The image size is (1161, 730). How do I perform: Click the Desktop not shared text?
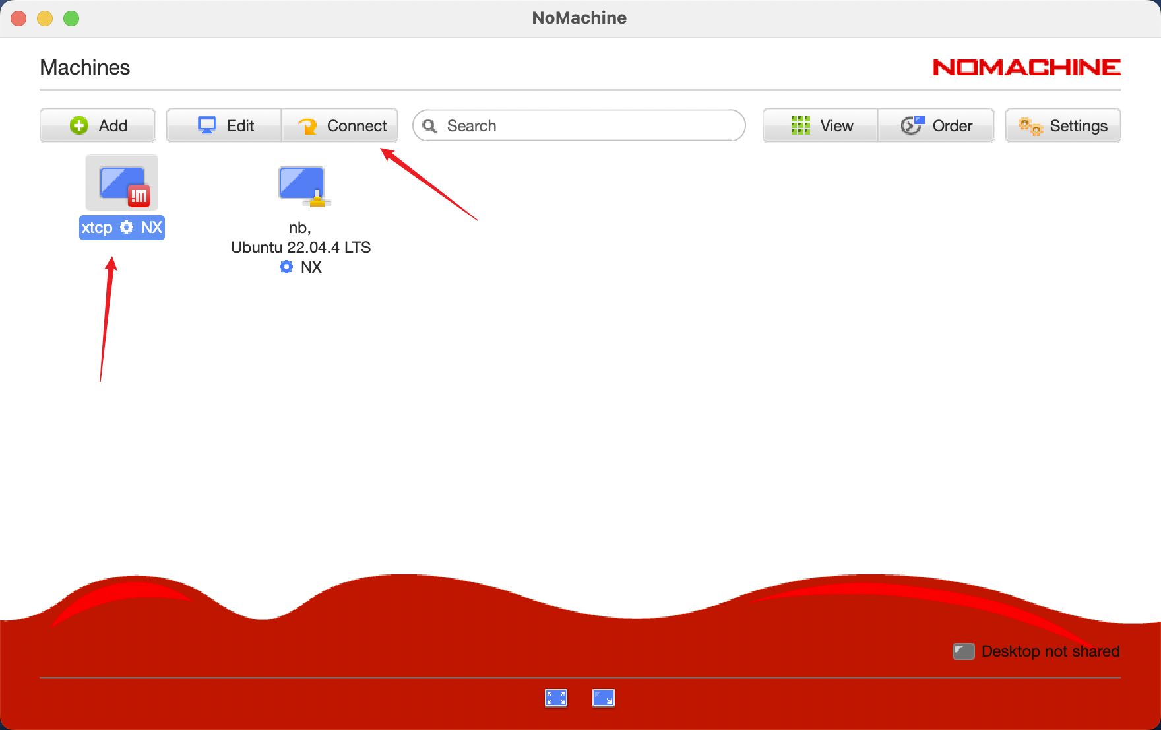click(1050, 651)
